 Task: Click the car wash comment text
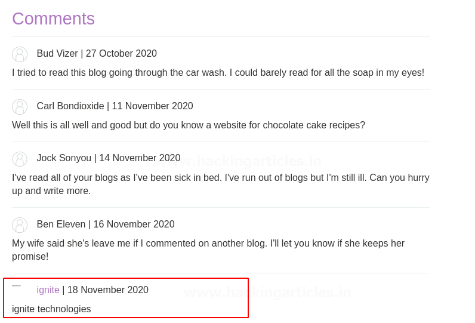pos(218,73)
